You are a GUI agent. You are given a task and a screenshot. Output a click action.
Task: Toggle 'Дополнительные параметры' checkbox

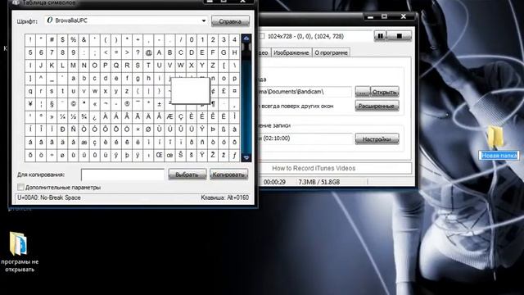click(20, 187)
